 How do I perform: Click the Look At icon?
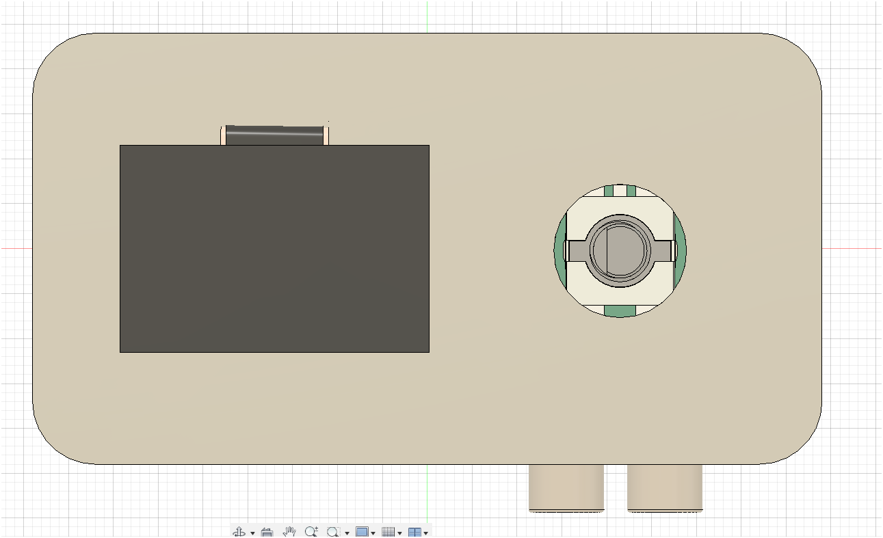pos(267,532)
